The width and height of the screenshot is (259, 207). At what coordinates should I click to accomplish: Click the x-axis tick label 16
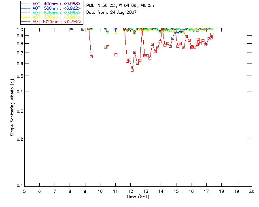pos(191,191)
